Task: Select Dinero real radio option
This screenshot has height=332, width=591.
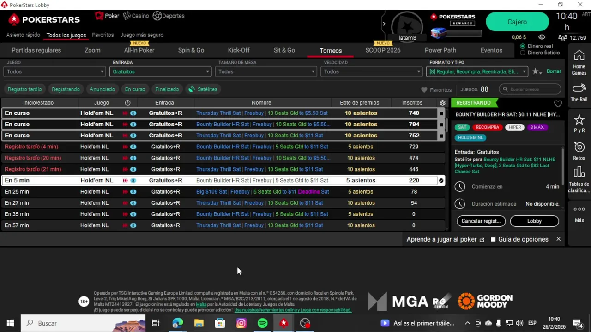Action: coord(523,46)
